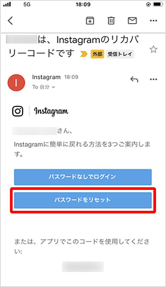This screenshot has height=287, width=166.
Task: Open the sender row three-dot menu
Action: tap(153, 79)
